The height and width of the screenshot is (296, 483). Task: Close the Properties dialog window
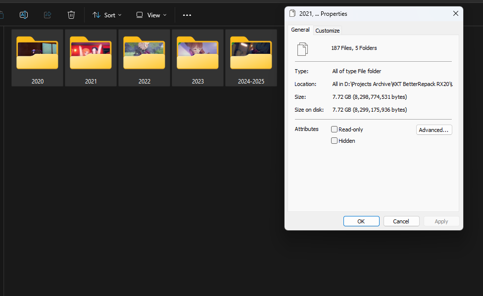coord(455,13)
